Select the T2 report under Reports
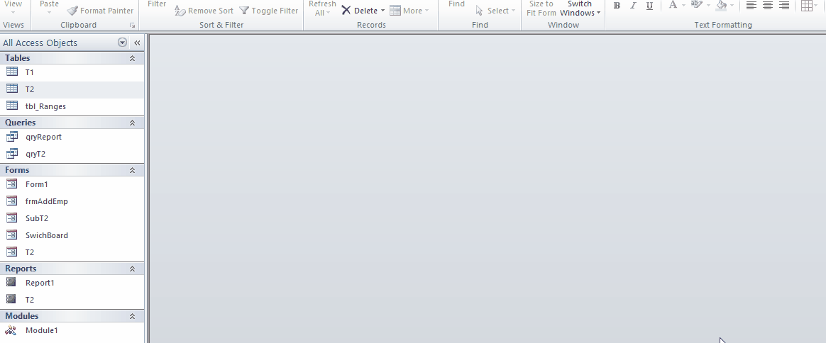 (72, 300)
